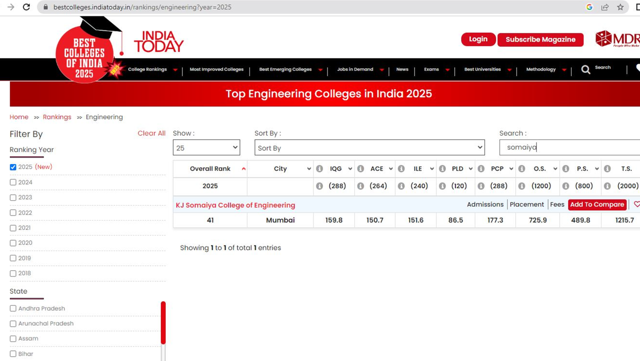Click info icon next to O.S. header

(x=521, y=169)
